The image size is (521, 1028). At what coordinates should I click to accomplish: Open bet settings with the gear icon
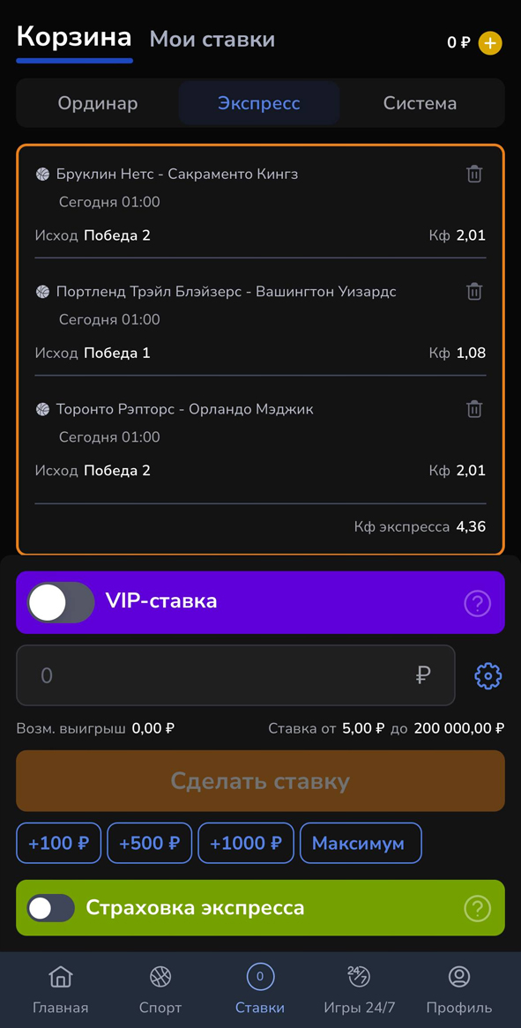488,675
